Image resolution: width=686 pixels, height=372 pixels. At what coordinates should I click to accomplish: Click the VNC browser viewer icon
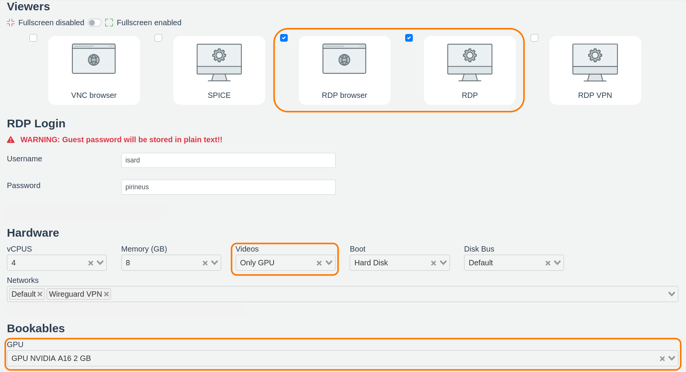[x=94, y=59]
